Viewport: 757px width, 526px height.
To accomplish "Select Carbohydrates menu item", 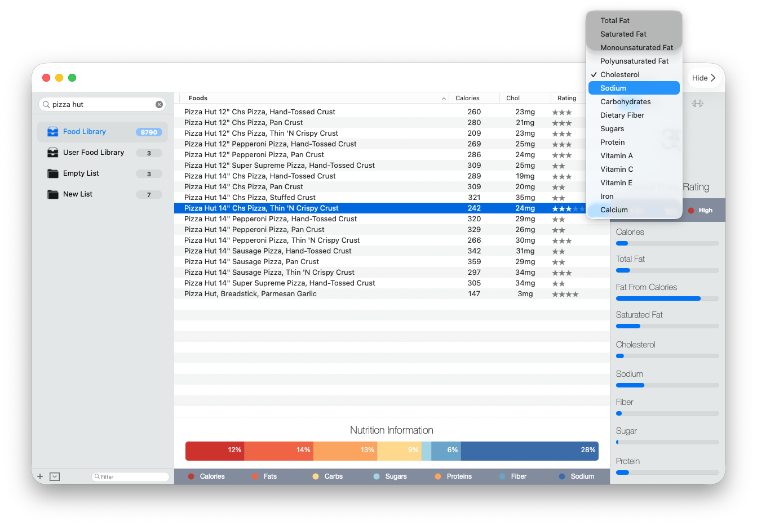I will 634,101.
